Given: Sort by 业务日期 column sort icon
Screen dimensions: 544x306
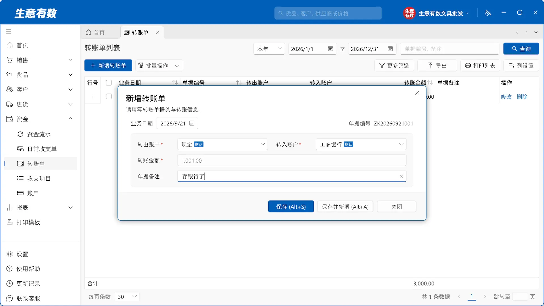Looking at the screenshot, I should (175, 83).
